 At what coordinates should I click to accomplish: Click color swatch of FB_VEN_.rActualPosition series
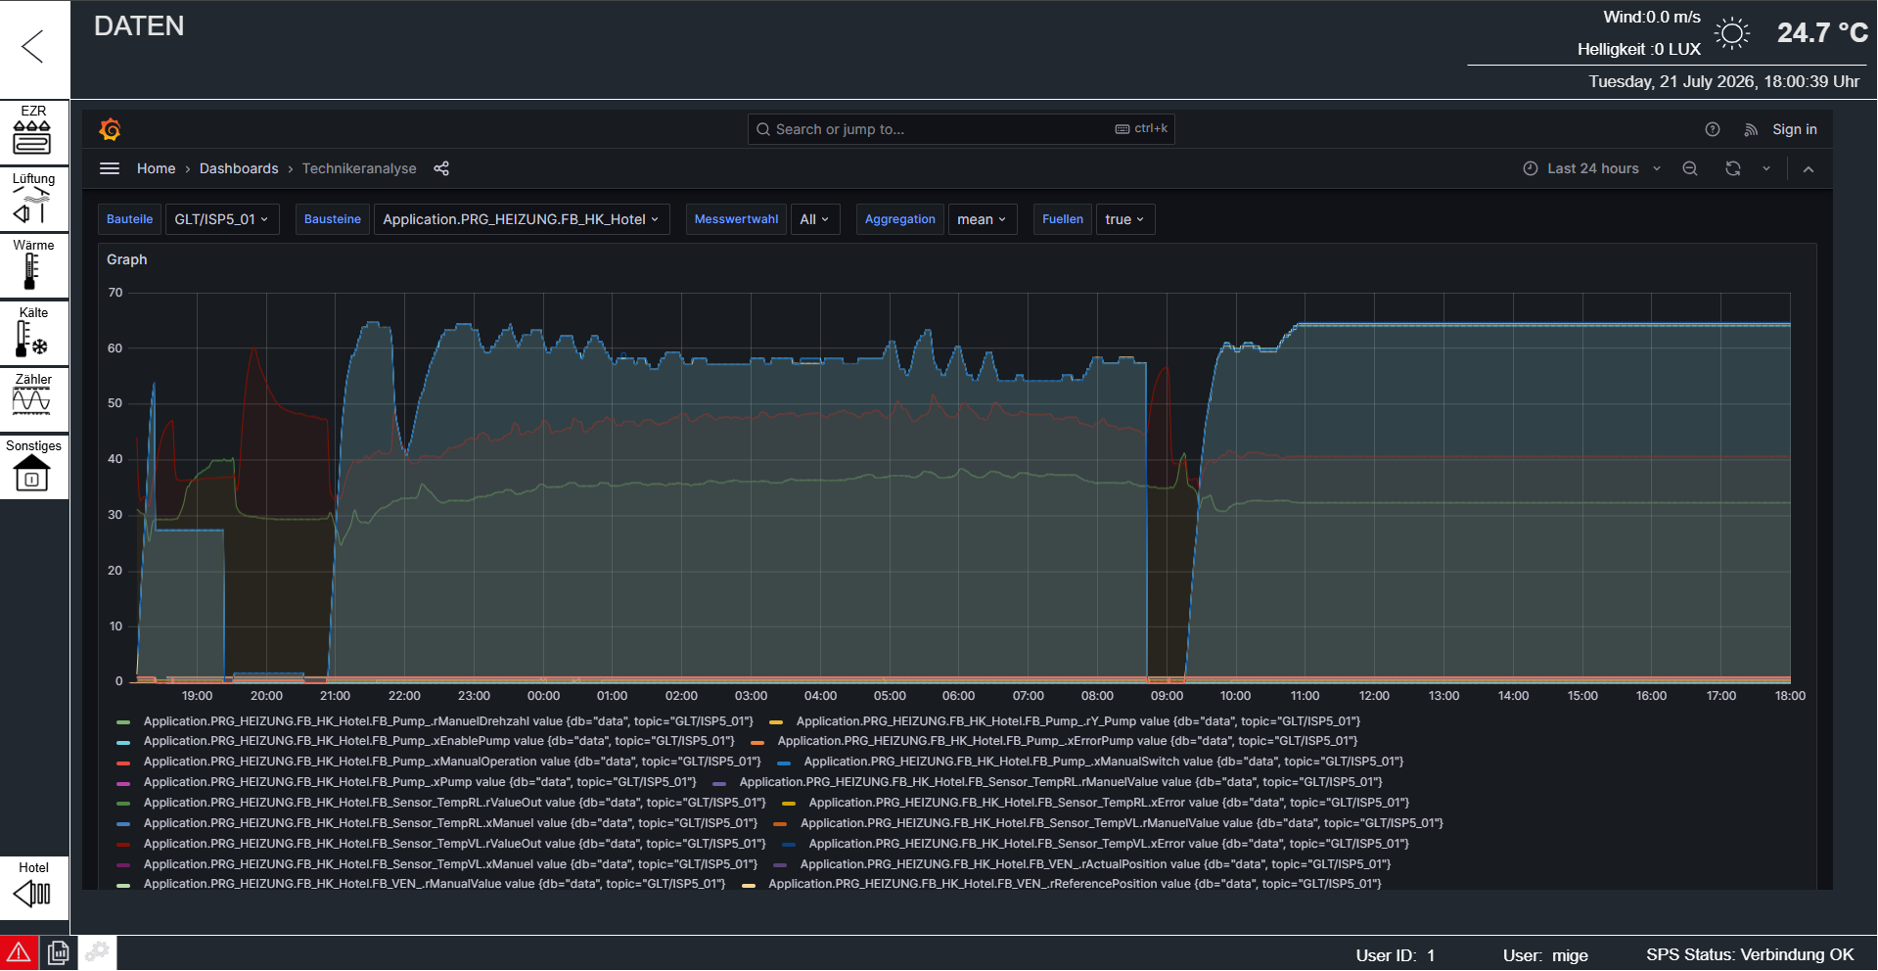(x=780, y=864)
